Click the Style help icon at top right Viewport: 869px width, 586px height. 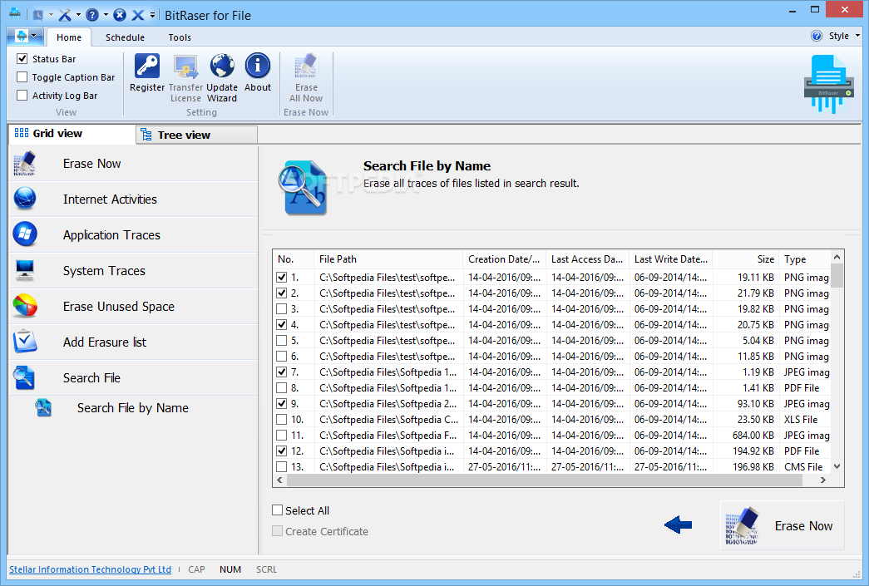(x=817, y=36)
